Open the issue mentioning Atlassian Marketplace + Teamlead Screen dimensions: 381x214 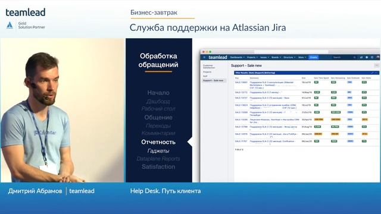[271, 85]
